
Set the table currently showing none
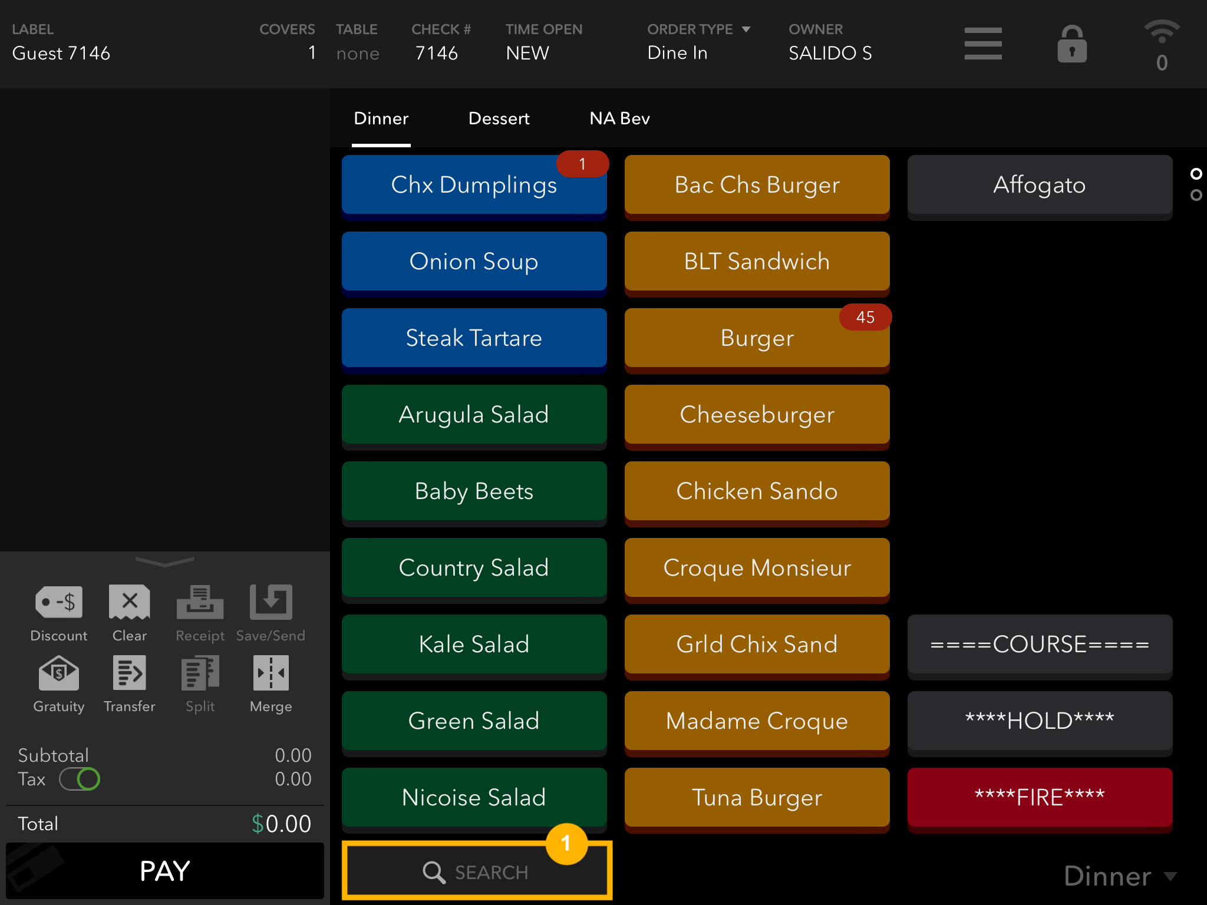pyautogui.click(x=358, y=54)
